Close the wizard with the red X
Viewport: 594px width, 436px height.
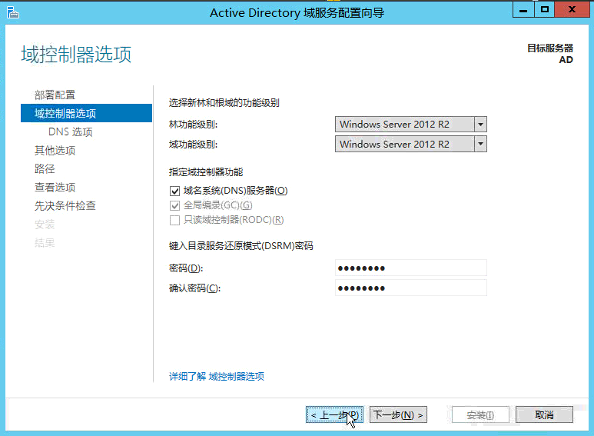[572, 9]
